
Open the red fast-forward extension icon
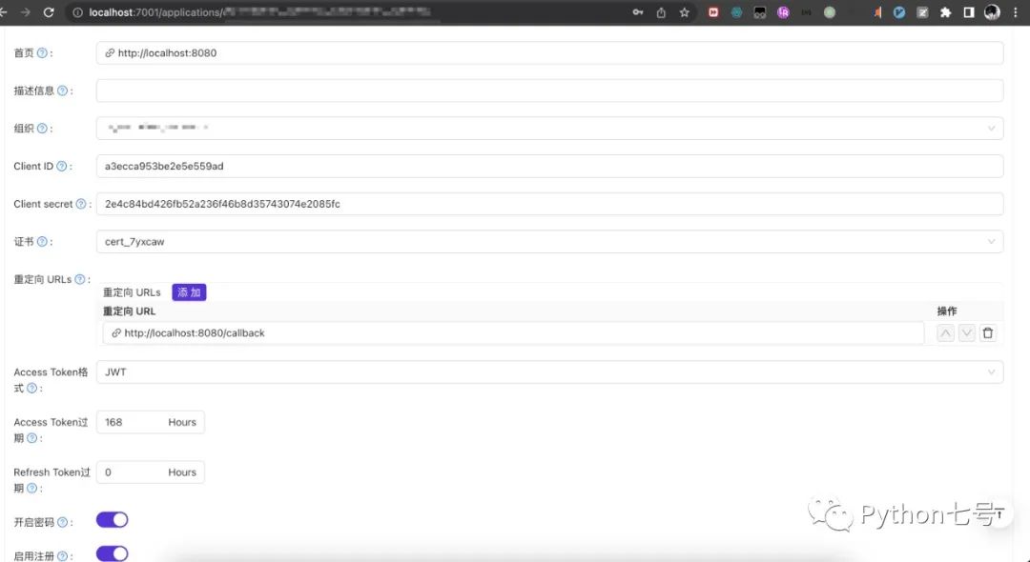click(x=713, y=12)
